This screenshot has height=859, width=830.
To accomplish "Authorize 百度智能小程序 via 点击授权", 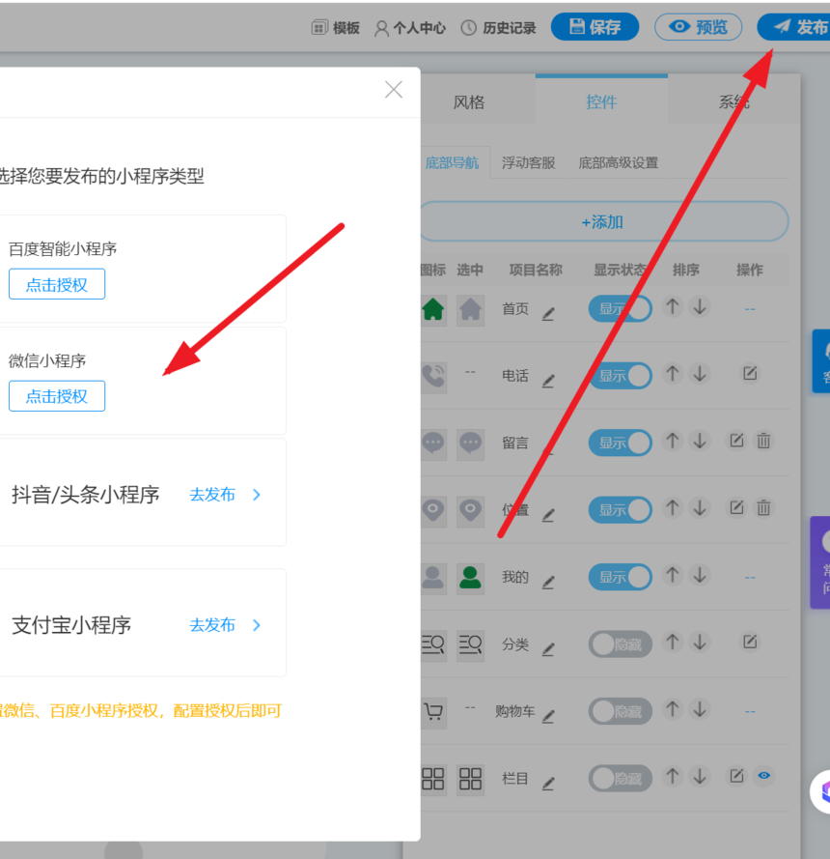I will tap(57, 284).
